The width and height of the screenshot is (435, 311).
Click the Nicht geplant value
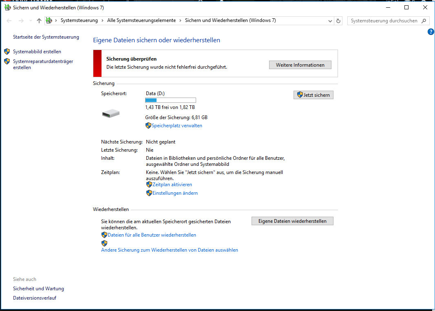click(161, 142)
